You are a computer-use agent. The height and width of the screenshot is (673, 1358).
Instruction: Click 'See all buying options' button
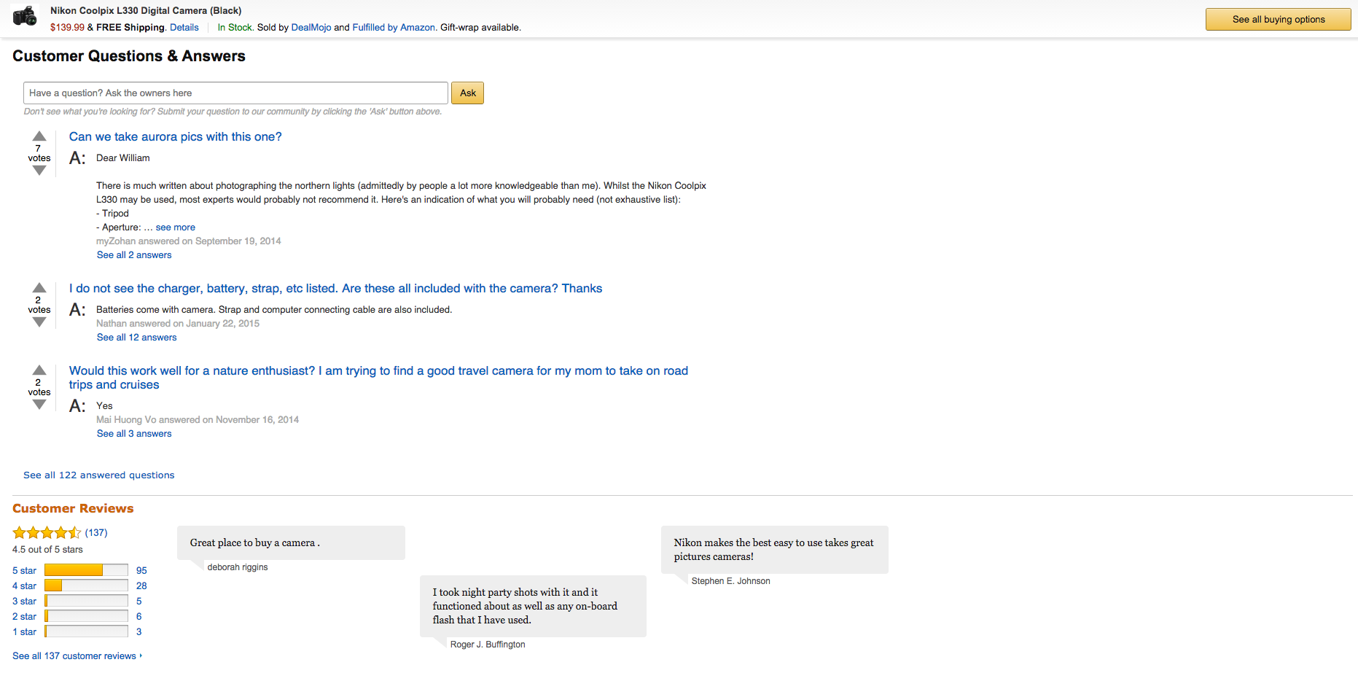(1278, 20)
